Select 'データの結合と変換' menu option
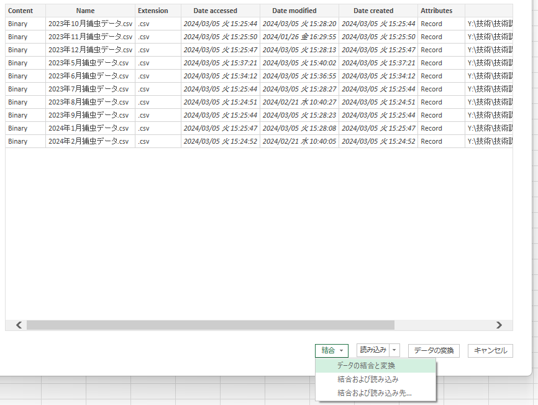538x405 pixels. [366, 366]
